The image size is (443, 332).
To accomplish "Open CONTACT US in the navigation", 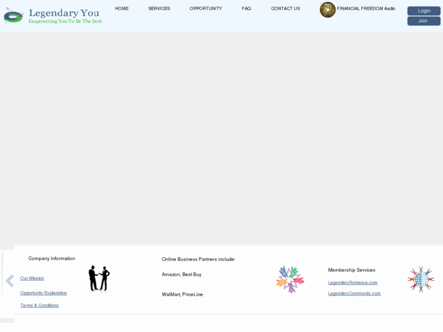I will tap(285, 9).
